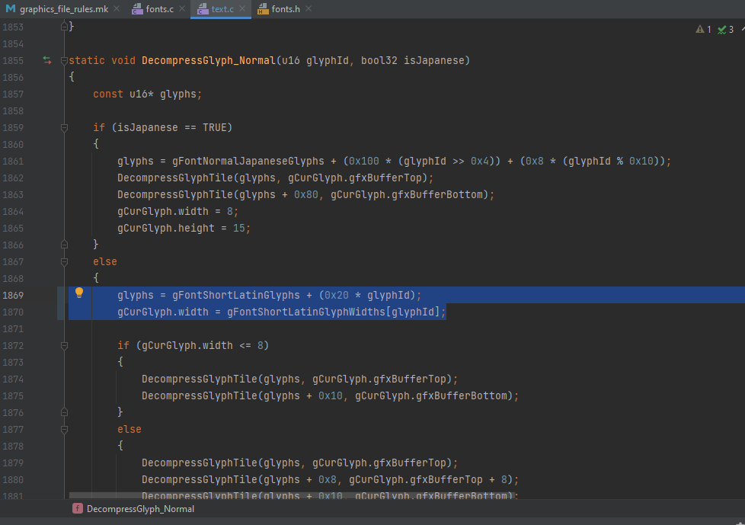Close the fonts.c editor tab
Image resolution: width=745 pixels, height=525 pixels.
coord(181,9)
